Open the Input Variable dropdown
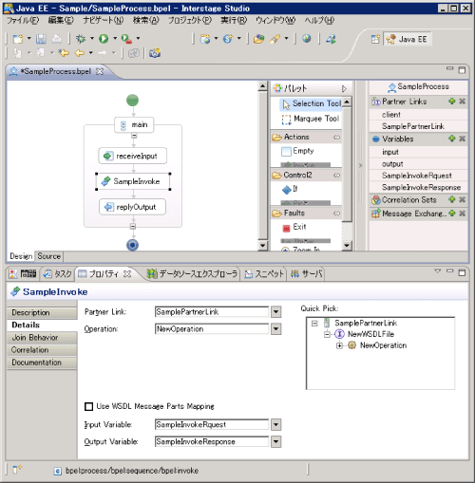 point(275,424)
